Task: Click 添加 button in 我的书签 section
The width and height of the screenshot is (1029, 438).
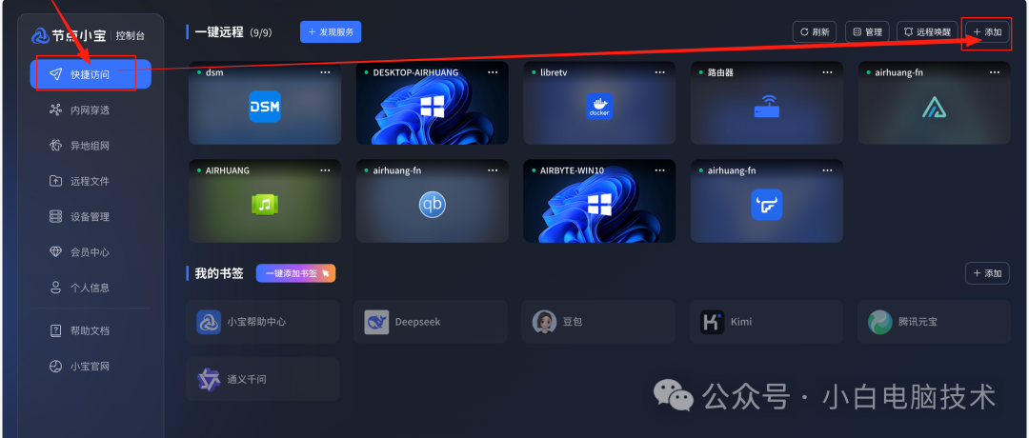Action: click(987, 273)
